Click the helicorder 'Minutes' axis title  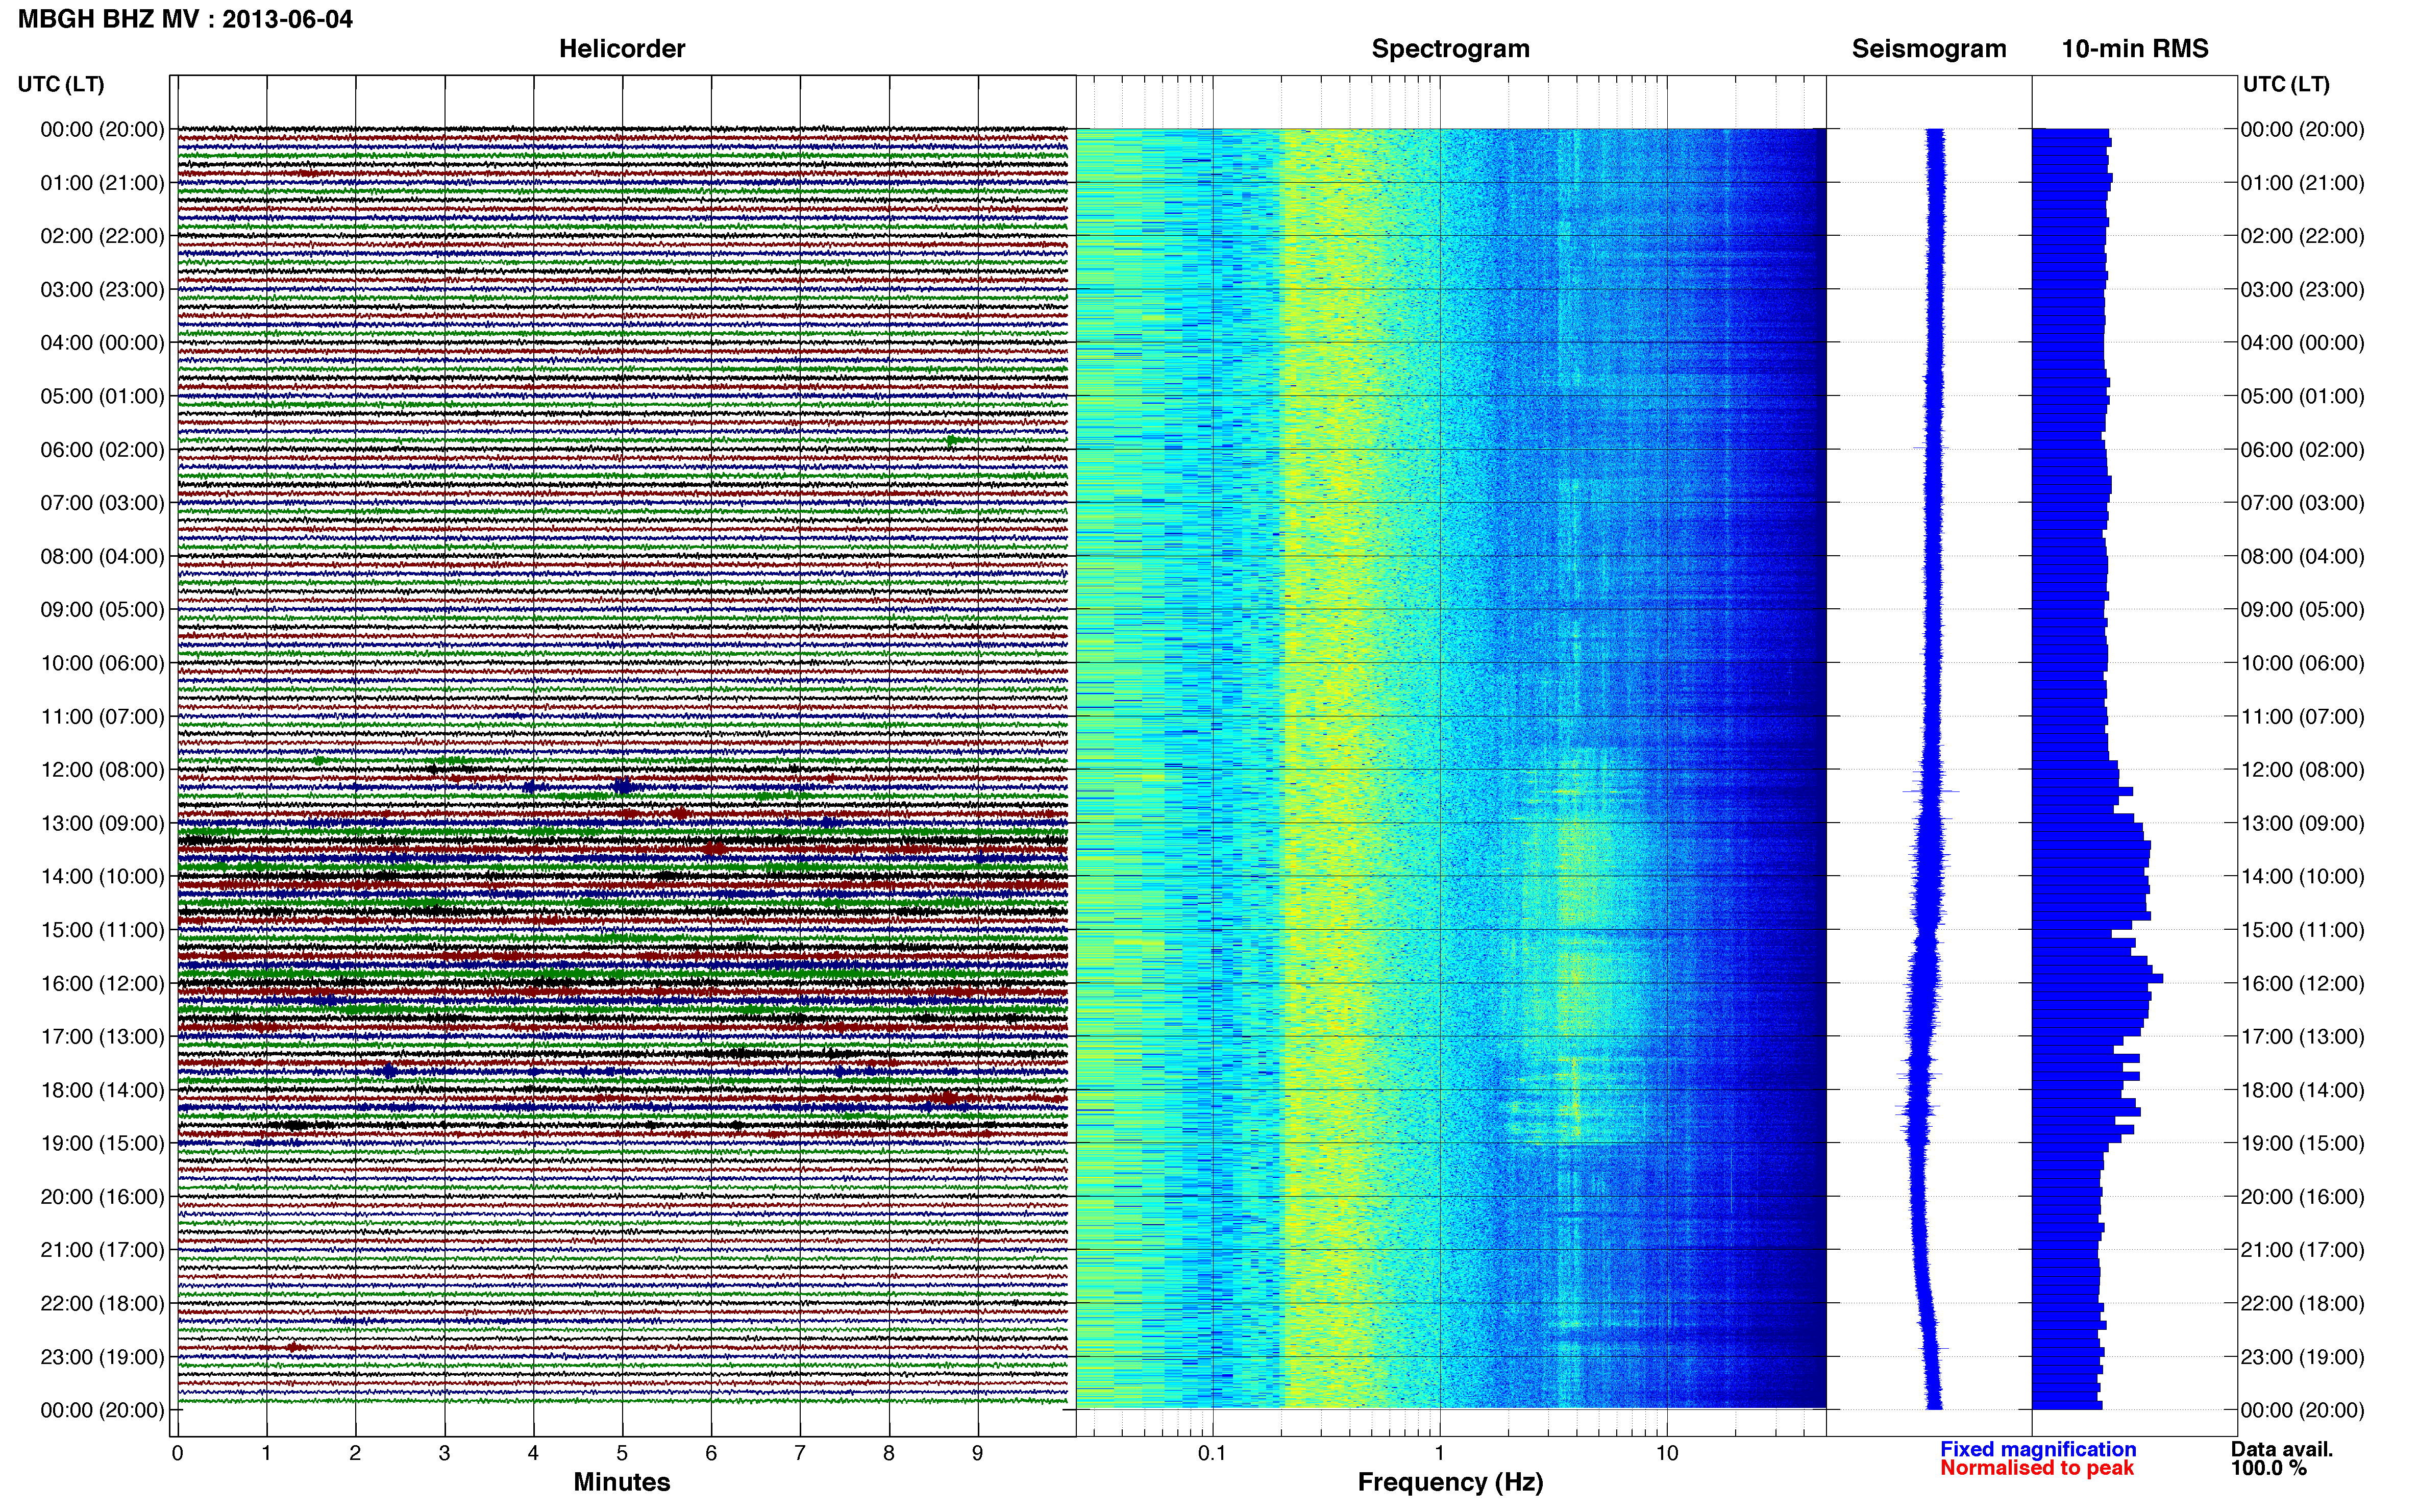coord(622,1483)
